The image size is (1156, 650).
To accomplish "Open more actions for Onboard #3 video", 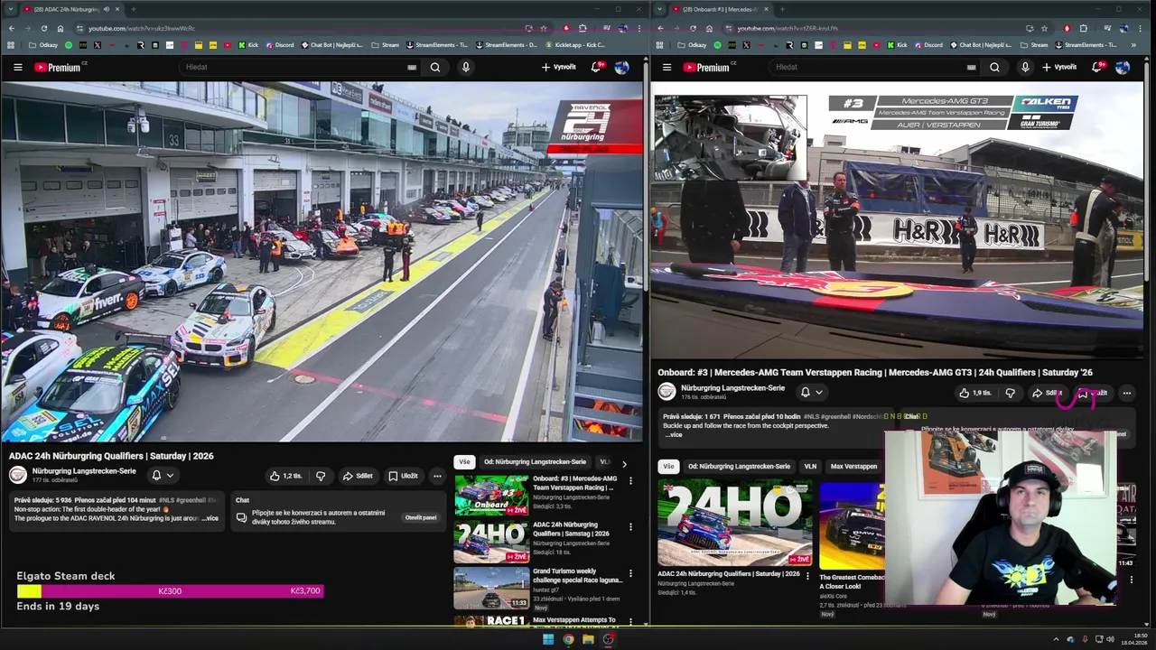I will pyautogui.click(x=1126, y=393).
